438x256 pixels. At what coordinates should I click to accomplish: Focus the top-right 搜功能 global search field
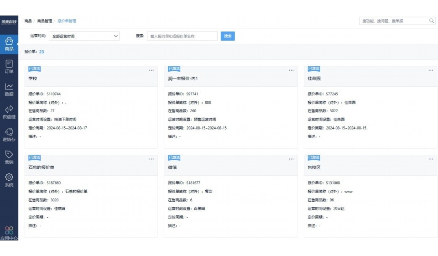[393, 21]
